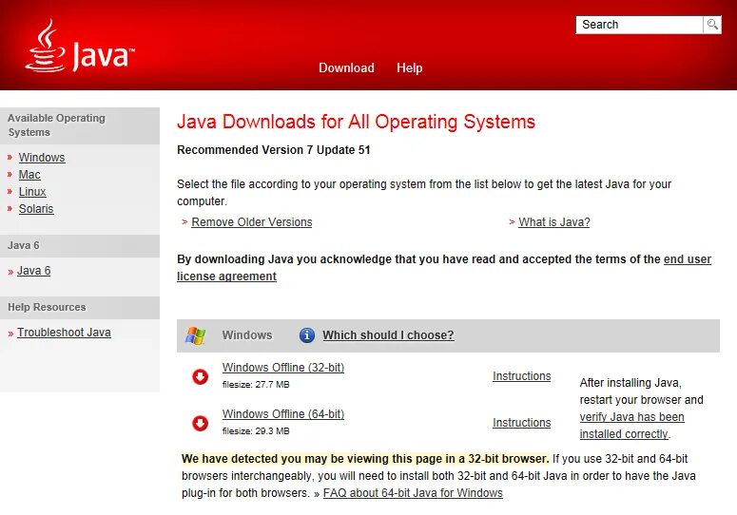Click the Help Resources sidebar heading

point(47,307)
